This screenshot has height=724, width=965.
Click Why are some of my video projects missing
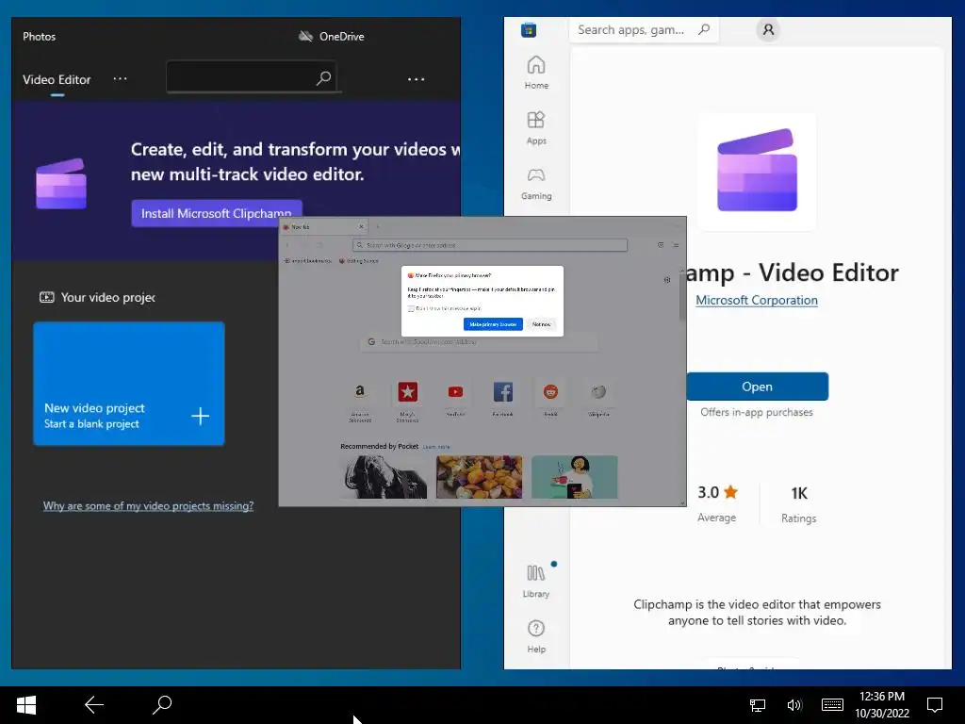pyautogui.click(x=148, y=506)
